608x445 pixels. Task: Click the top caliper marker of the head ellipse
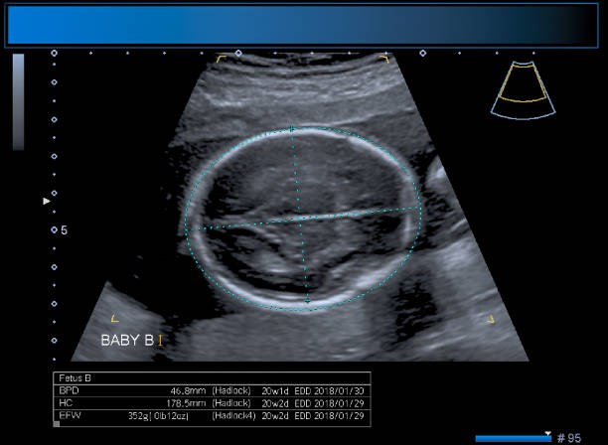pos(291,129)
